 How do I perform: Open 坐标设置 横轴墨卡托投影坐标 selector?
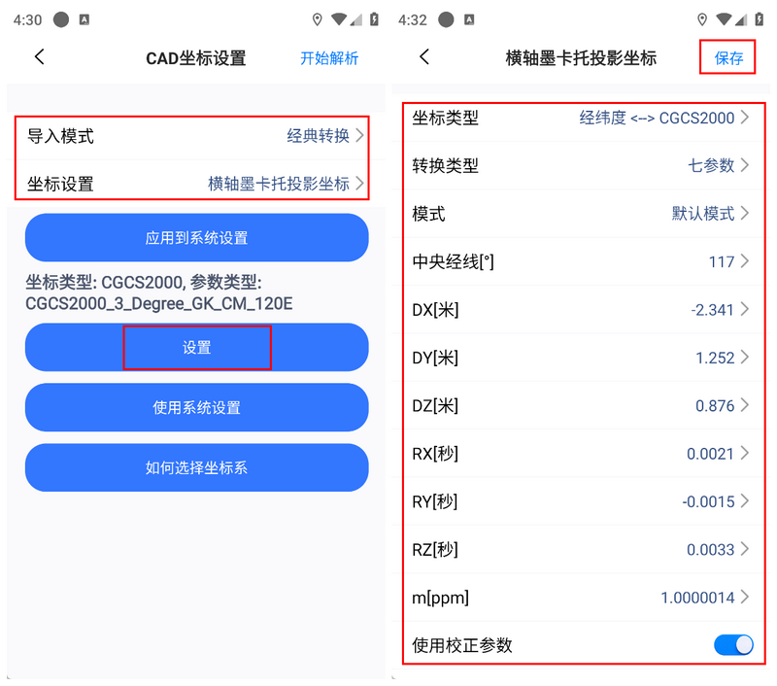[196, 184]
